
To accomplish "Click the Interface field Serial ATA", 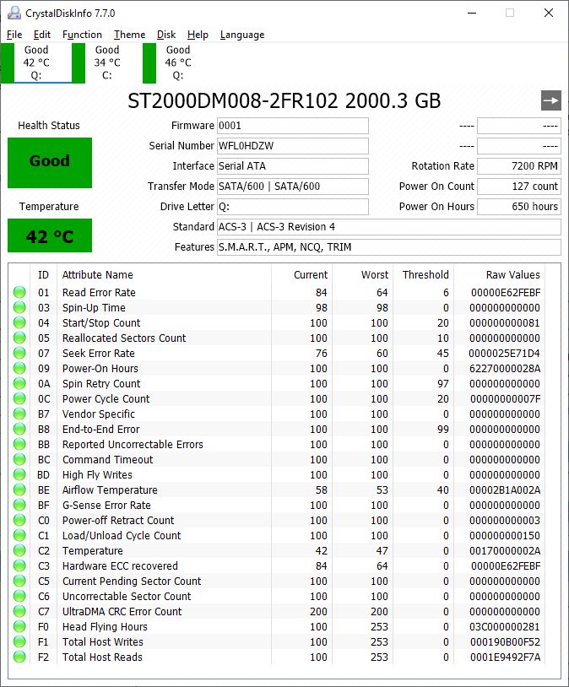I will tap(293, 166).
